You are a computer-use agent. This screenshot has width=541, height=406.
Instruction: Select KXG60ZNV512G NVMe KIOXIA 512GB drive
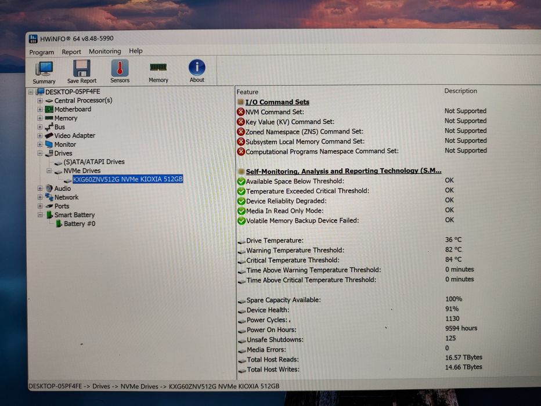pyautogui.click(x=128, y=179)
